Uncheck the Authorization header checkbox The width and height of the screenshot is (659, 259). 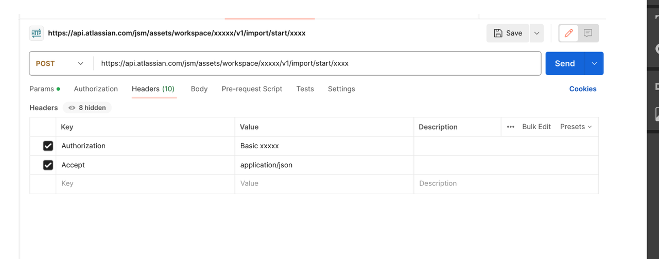(x=48, y=146)
